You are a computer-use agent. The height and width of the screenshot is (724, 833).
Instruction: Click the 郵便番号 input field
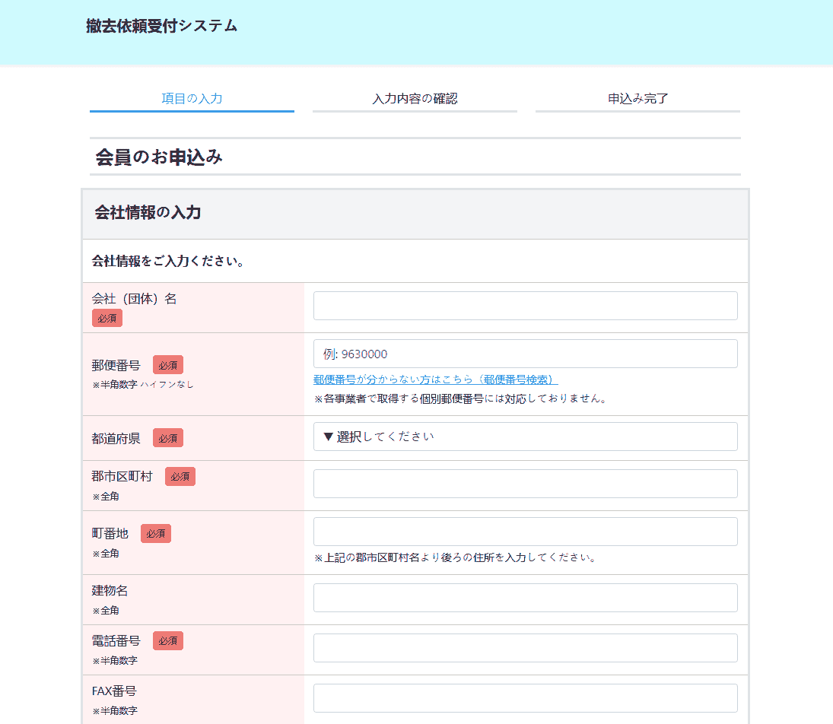525,354
